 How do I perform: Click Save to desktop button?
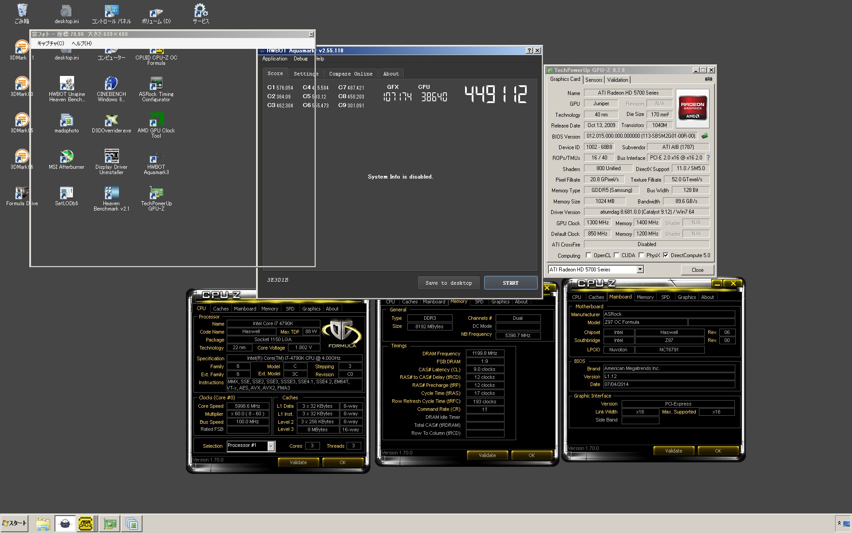[449, 283]
